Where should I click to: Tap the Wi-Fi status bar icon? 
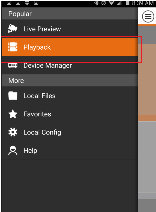111,3
